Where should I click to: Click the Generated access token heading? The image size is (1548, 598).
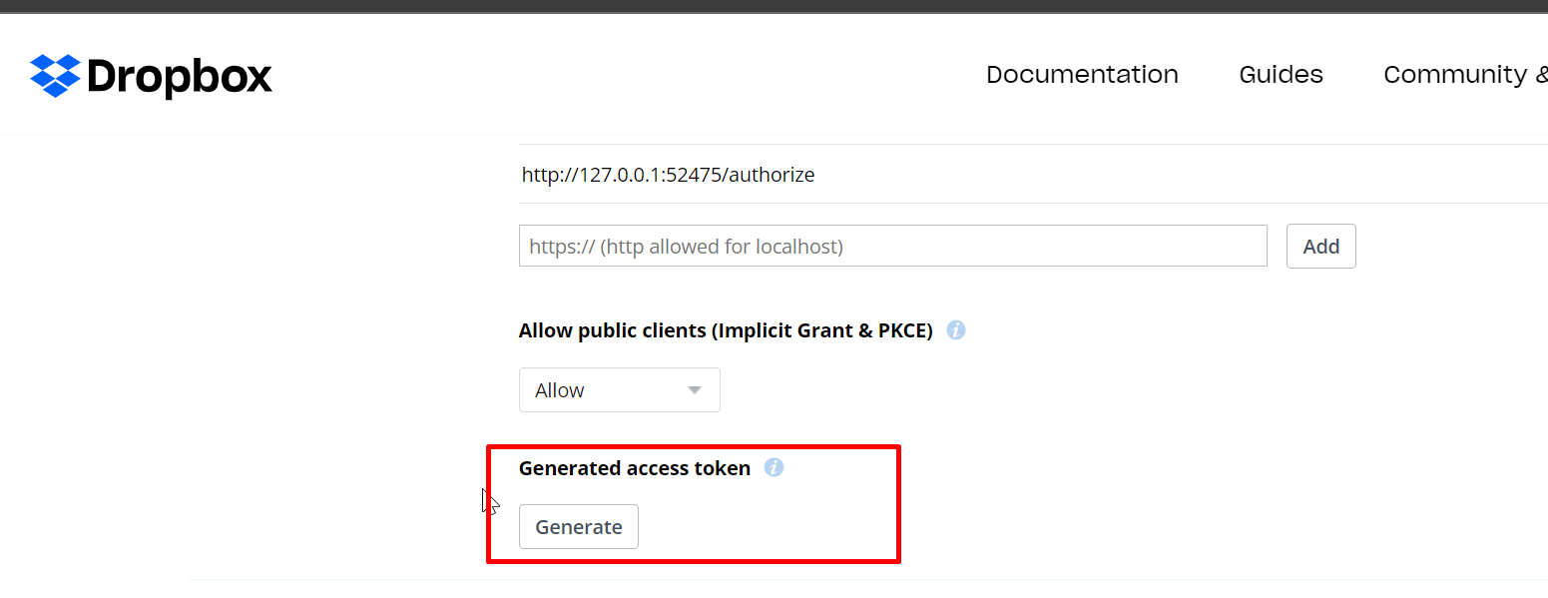(635, 468)
